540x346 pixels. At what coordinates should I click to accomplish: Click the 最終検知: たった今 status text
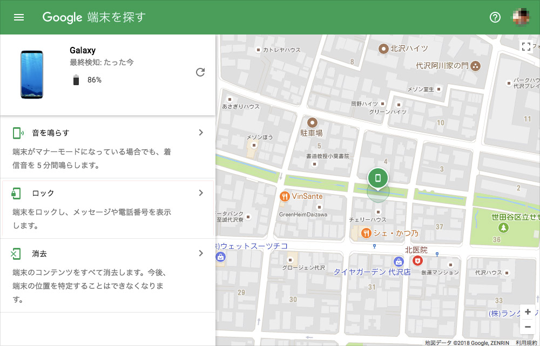(x=102, y=62)
